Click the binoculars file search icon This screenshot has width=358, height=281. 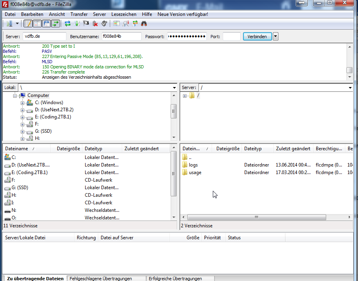pyautogui.click(x=144, y=24)
